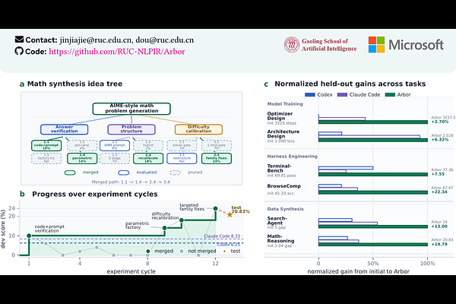Screen dimensions: 456x304
Task: Select the AIME-style math problem generation root node
Action: pyautogui.click(x=131, y=109)
